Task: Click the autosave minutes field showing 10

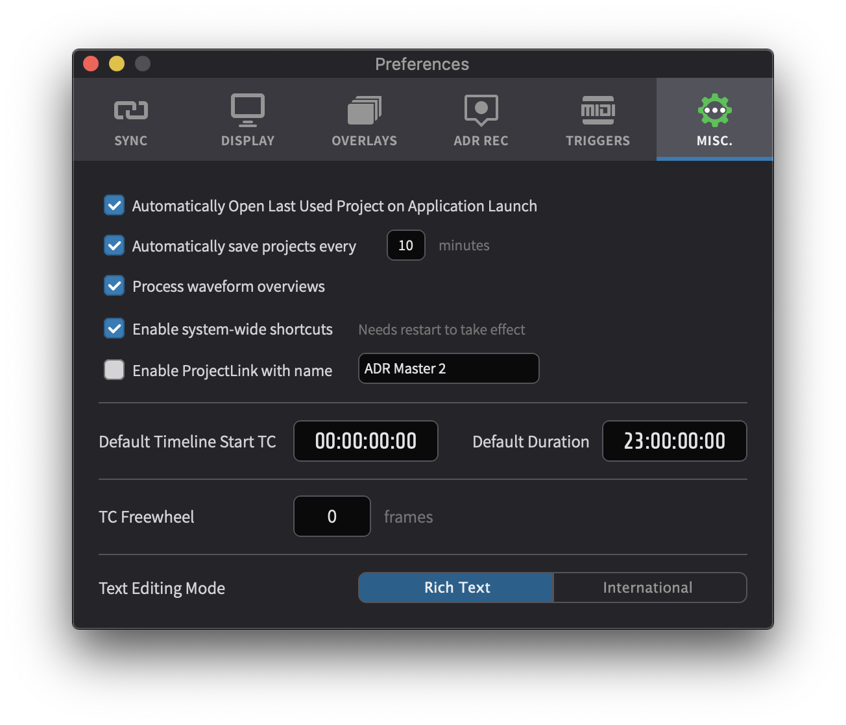Action: click(x=406, y=245)
